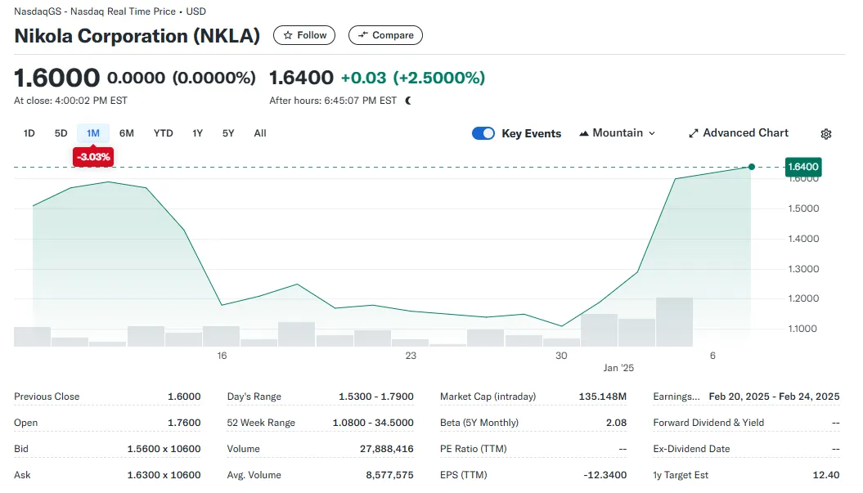Click the Nikola Corporation (NKLA) heading
The height and width of the screenshot is (493, 863).
pos(137,36)
